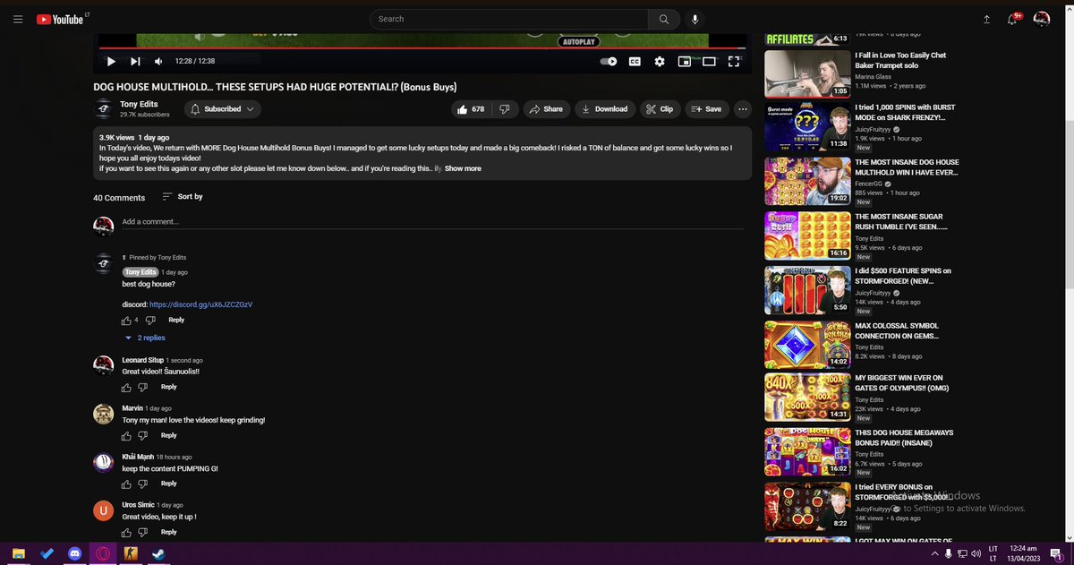
Task: Open the Subscribed dropdown
Action: [x=222, y=109]
